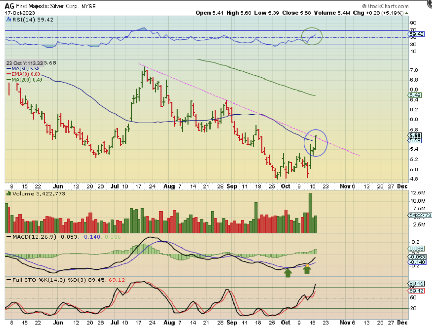The height and width of the screenshot is (327, 432).
Task: Click the 'MACD(12,26,9)' panel label
Action: (34, 237)
